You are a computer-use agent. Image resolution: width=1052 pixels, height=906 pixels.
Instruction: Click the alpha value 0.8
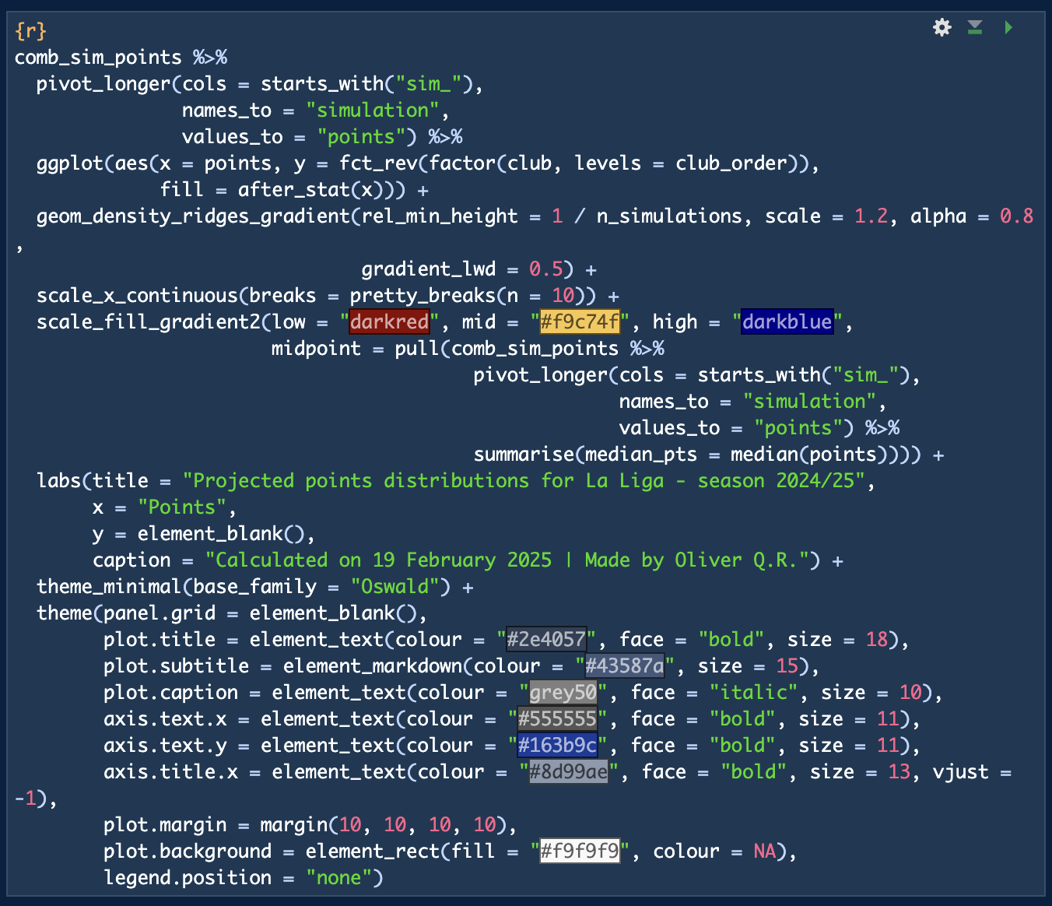(1016, 216)
